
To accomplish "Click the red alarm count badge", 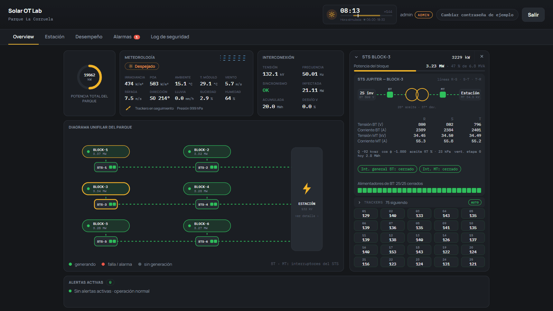I will pos(137,37).
